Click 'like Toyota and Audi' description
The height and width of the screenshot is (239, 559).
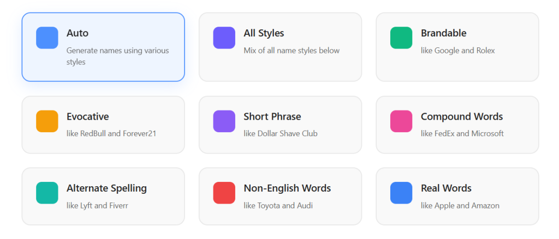278,206
